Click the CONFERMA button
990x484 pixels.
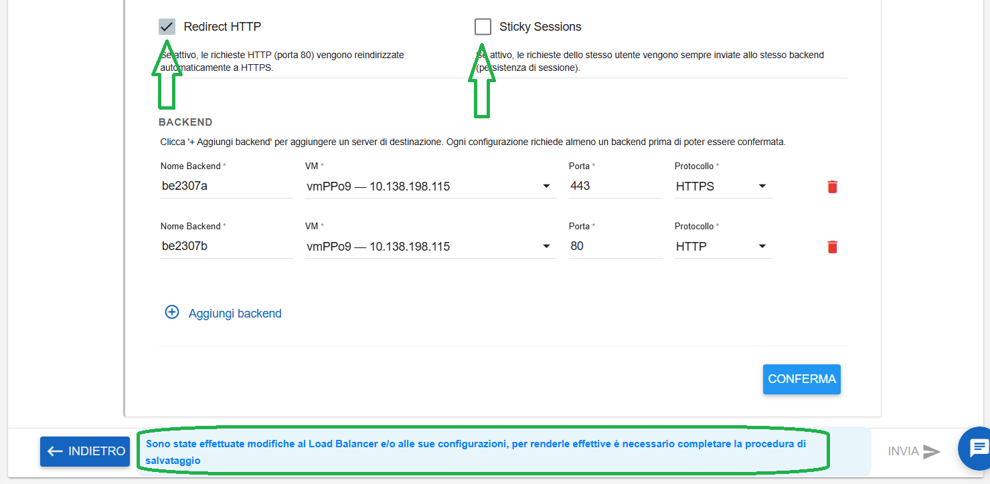tap(802, 379)
